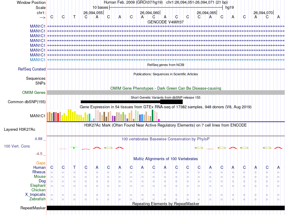
Task: Select the '100 Vert. Cons' label
Action: (17, 146)
